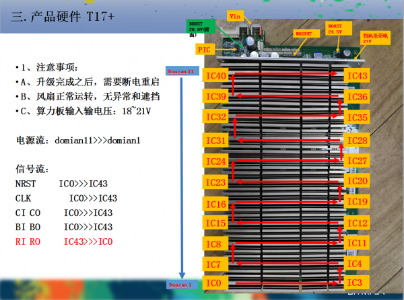Click the BOOST 24.5V label
404x300 pixels.
tap(335, 28)
